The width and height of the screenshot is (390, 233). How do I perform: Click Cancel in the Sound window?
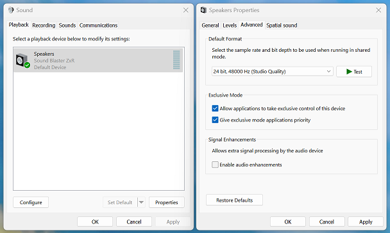pyautogui.click(x=134, y=221)
